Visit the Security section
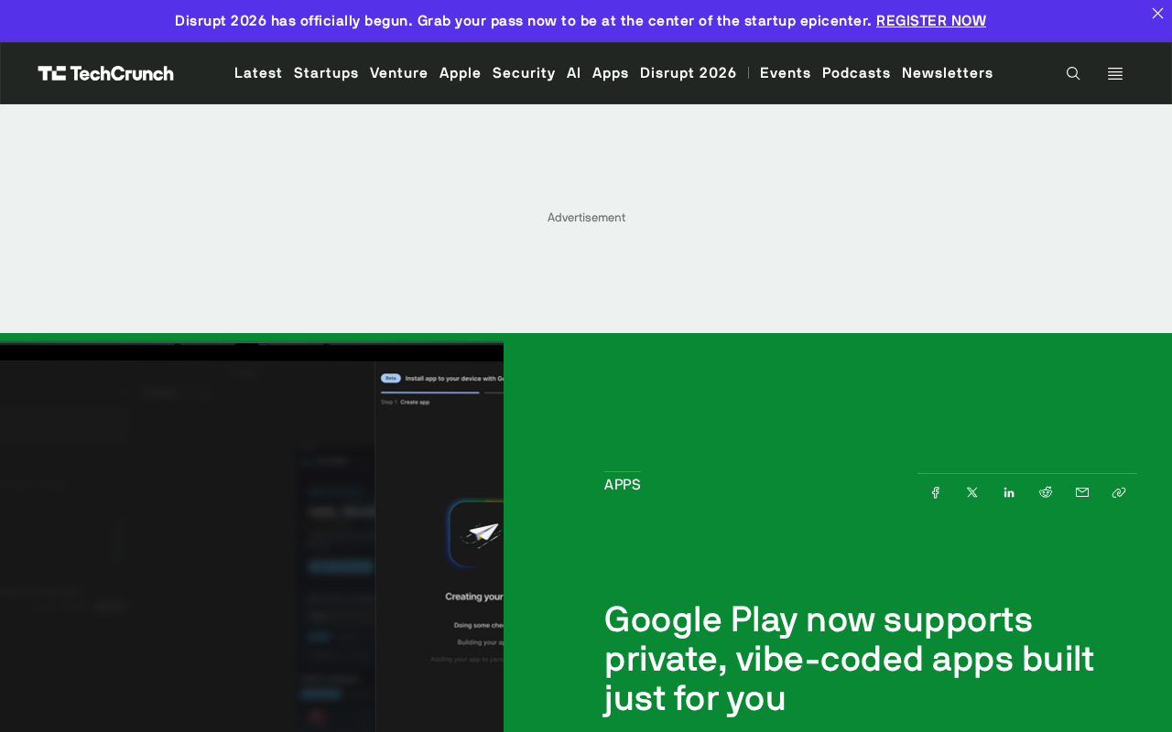This screenshot has width=1172, height=732. (x=524, y=73)
